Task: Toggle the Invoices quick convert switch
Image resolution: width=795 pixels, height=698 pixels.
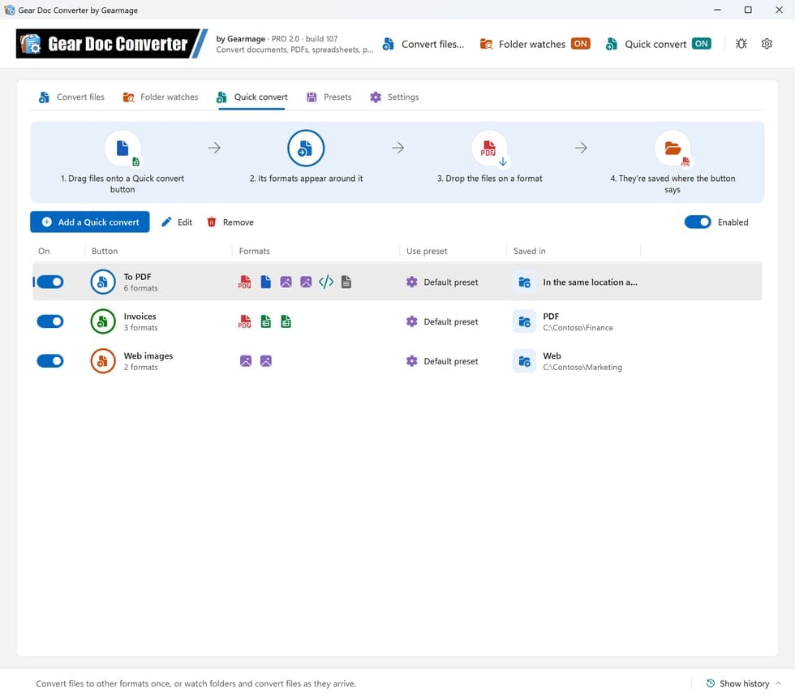Action: [50, 321]
